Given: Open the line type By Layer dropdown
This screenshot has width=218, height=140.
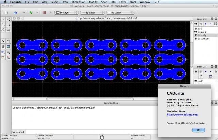Looking at the screenshot, I should [x=120, y=13].
